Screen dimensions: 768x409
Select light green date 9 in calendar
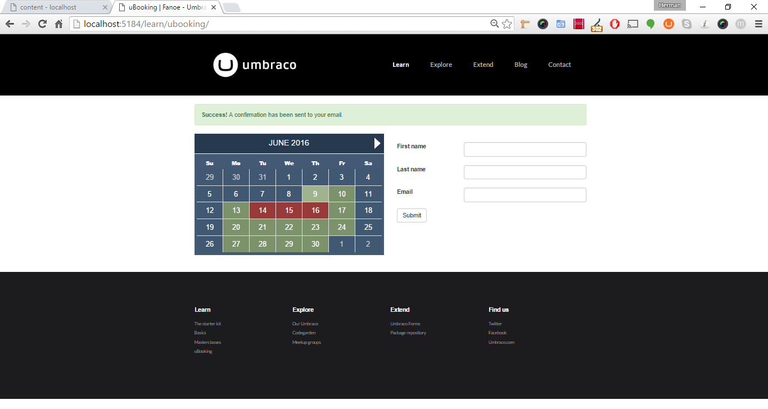315,194
